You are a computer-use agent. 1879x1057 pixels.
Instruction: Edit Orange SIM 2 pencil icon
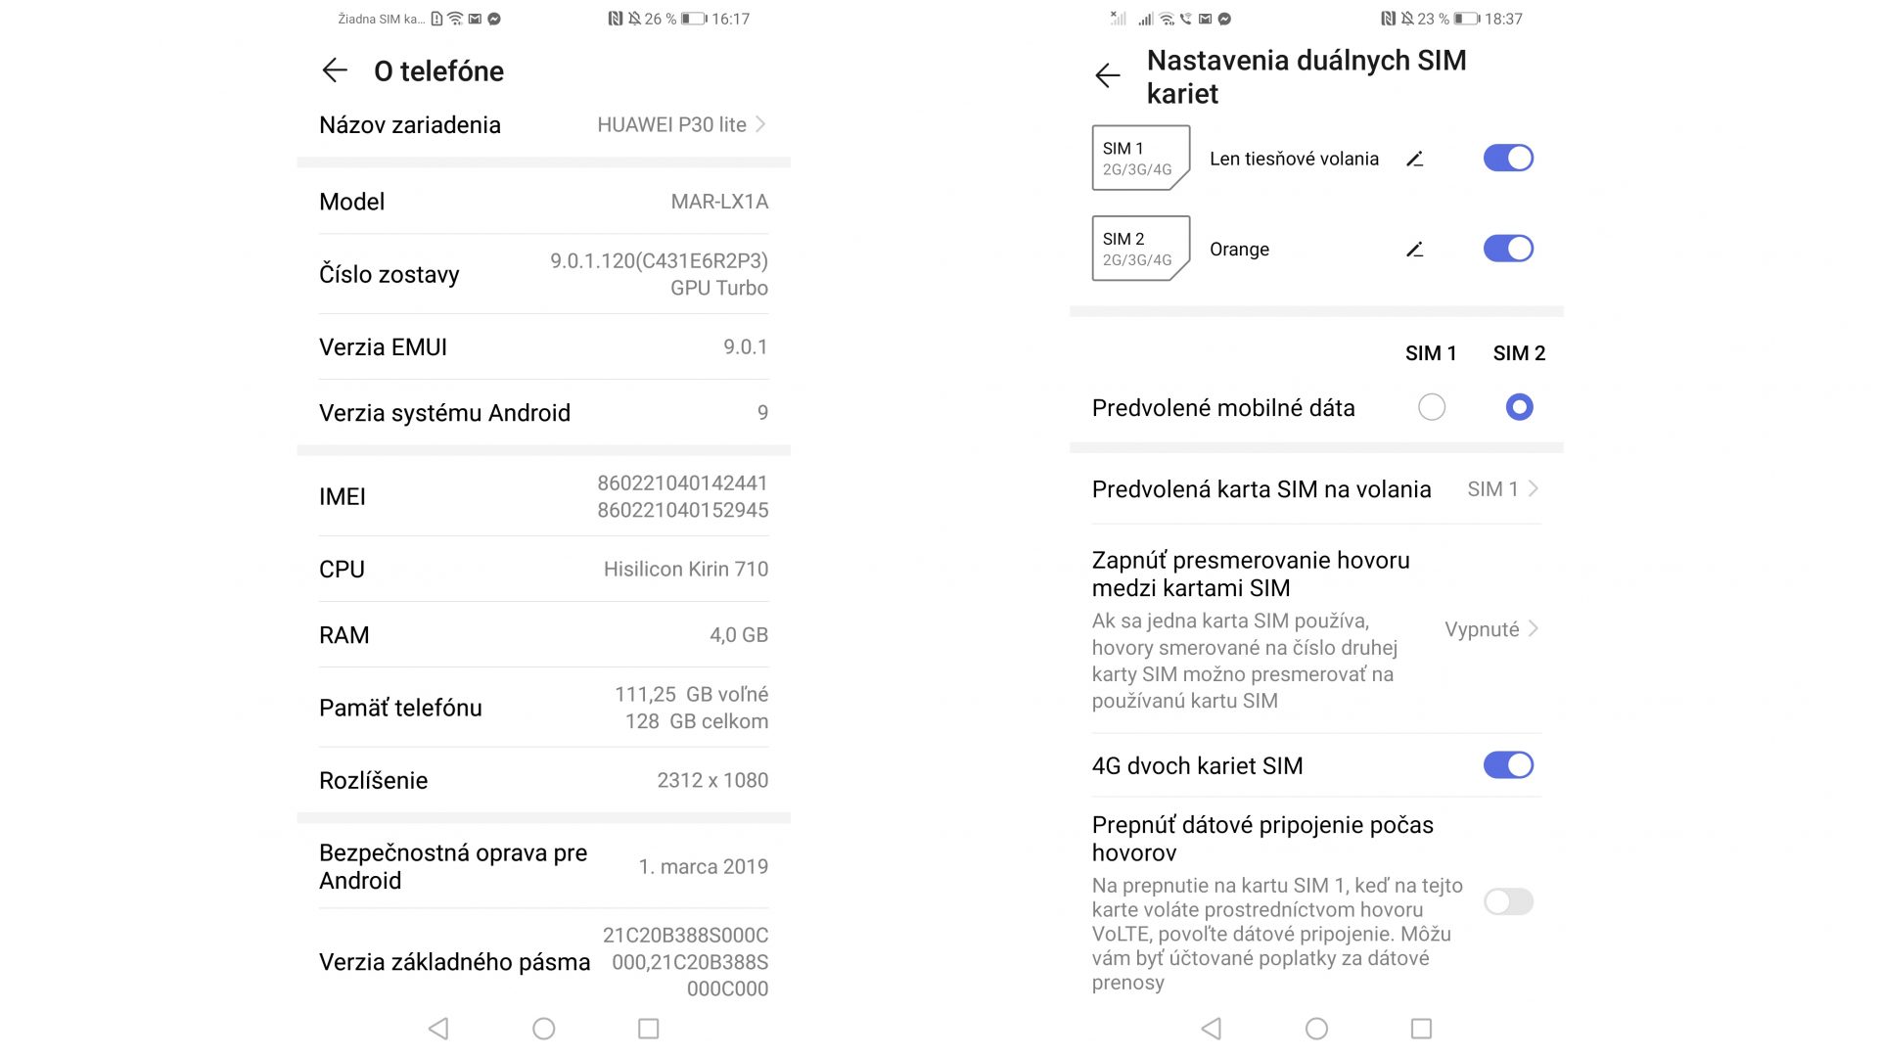coord(1414,250)
